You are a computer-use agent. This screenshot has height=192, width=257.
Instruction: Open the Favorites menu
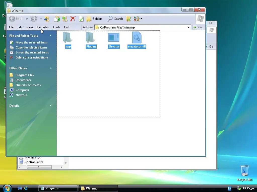(x=43, y=27)
